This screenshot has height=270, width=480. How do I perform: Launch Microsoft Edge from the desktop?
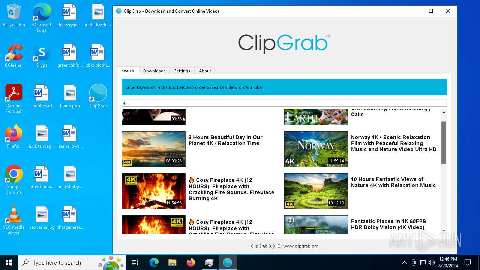pos(42,18)
